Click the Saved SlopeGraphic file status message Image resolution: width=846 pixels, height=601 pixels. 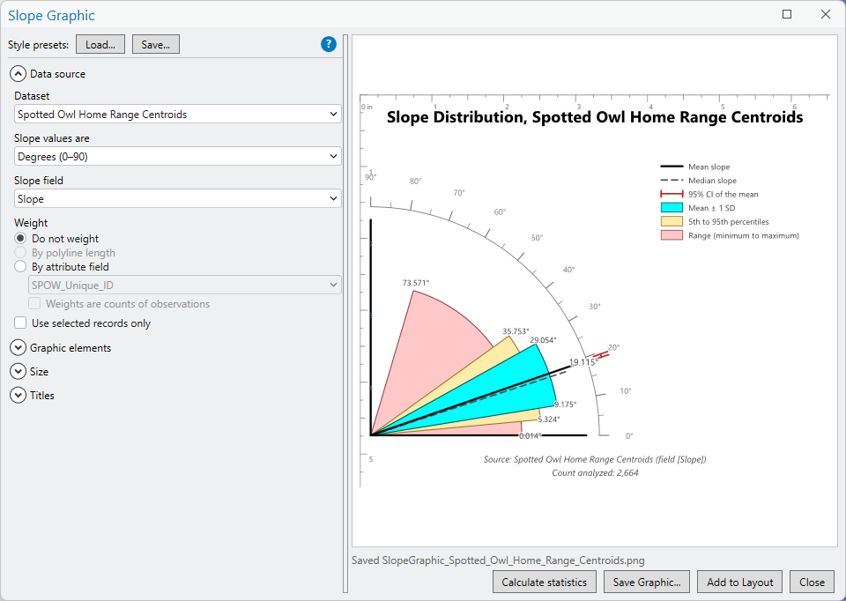click(498, 560)
